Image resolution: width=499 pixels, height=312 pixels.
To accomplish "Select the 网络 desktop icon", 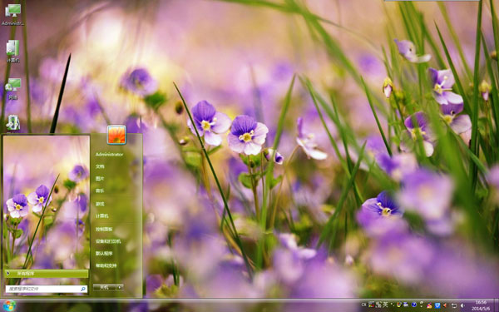I will click(x=12, y=89).
